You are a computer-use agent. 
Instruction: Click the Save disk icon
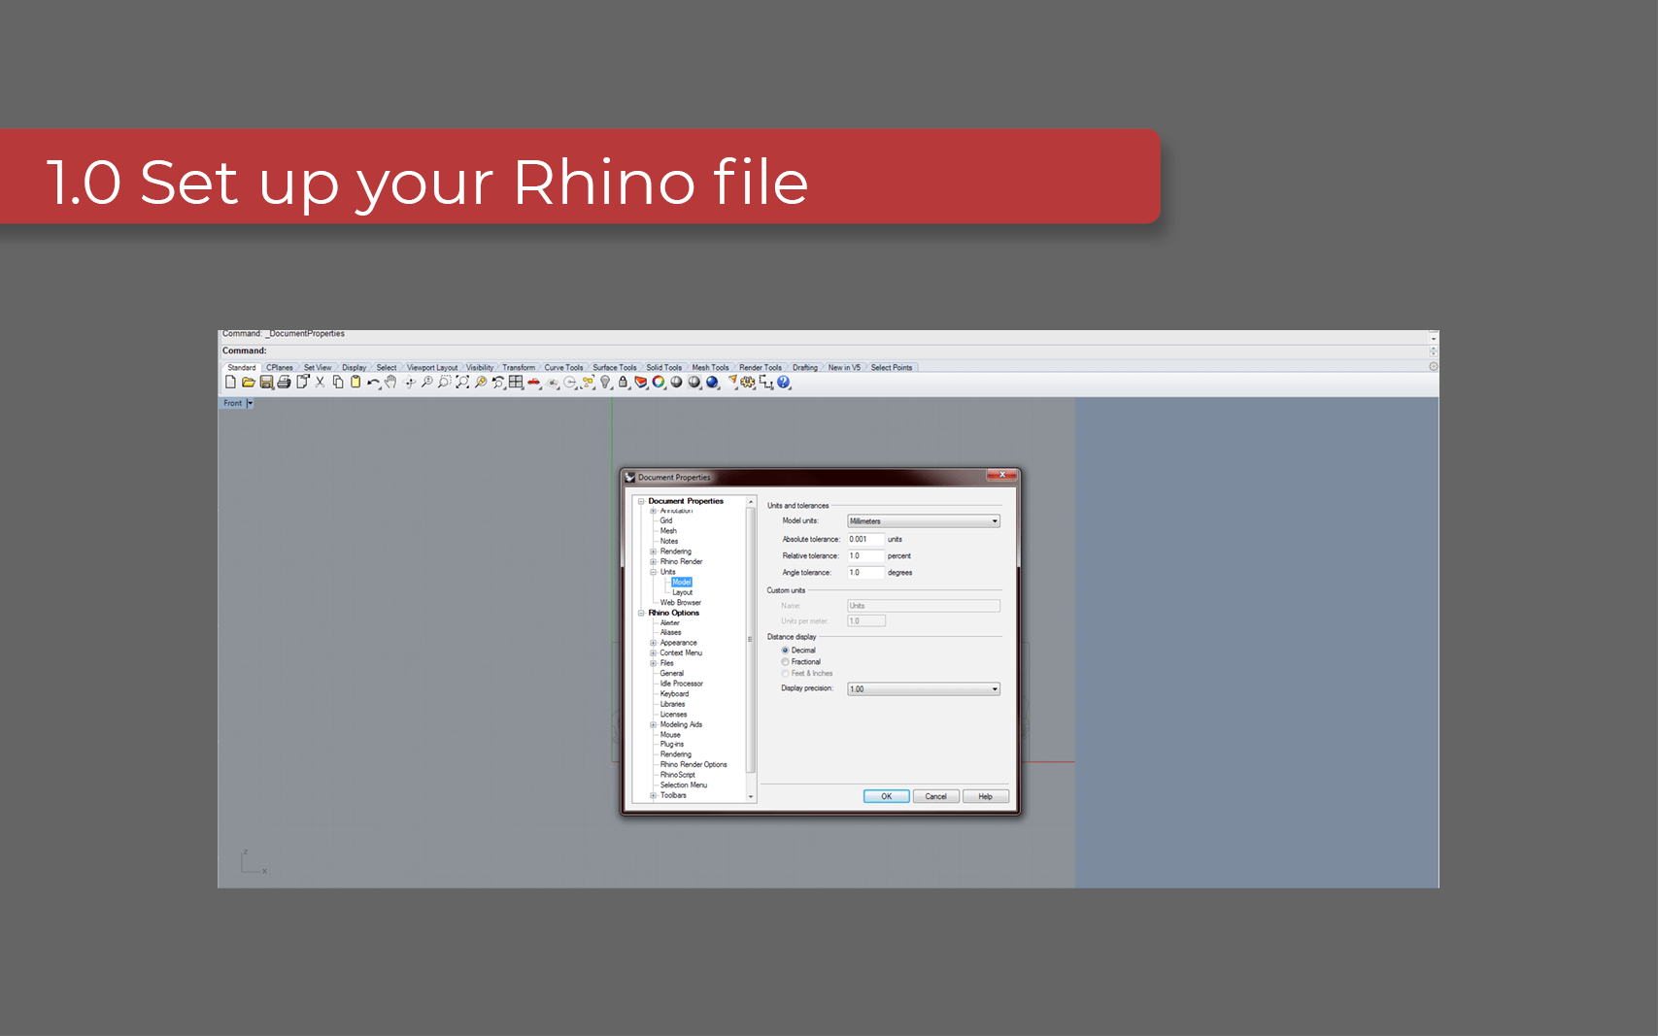pyautogui.click(x=266, y=383)
